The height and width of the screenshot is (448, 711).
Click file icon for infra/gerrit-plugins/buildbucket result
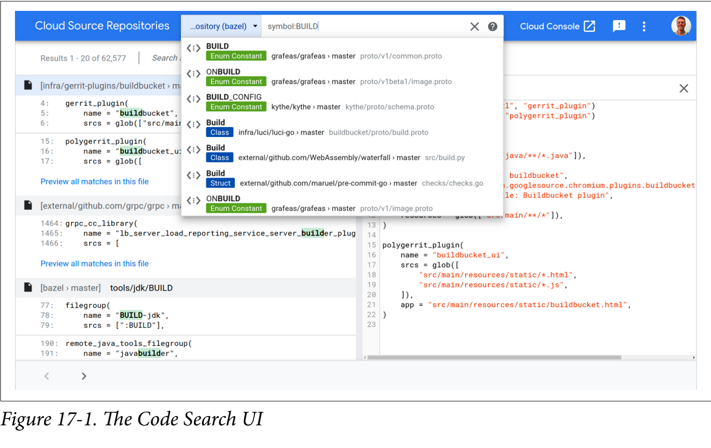pyautogui.click(x=28, y=85)
